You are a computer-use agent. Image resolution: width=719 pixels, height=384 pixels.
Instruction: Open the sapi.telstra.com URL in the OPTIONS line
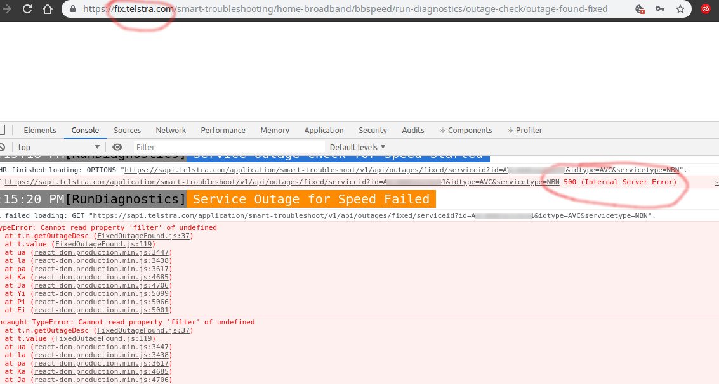402,170
